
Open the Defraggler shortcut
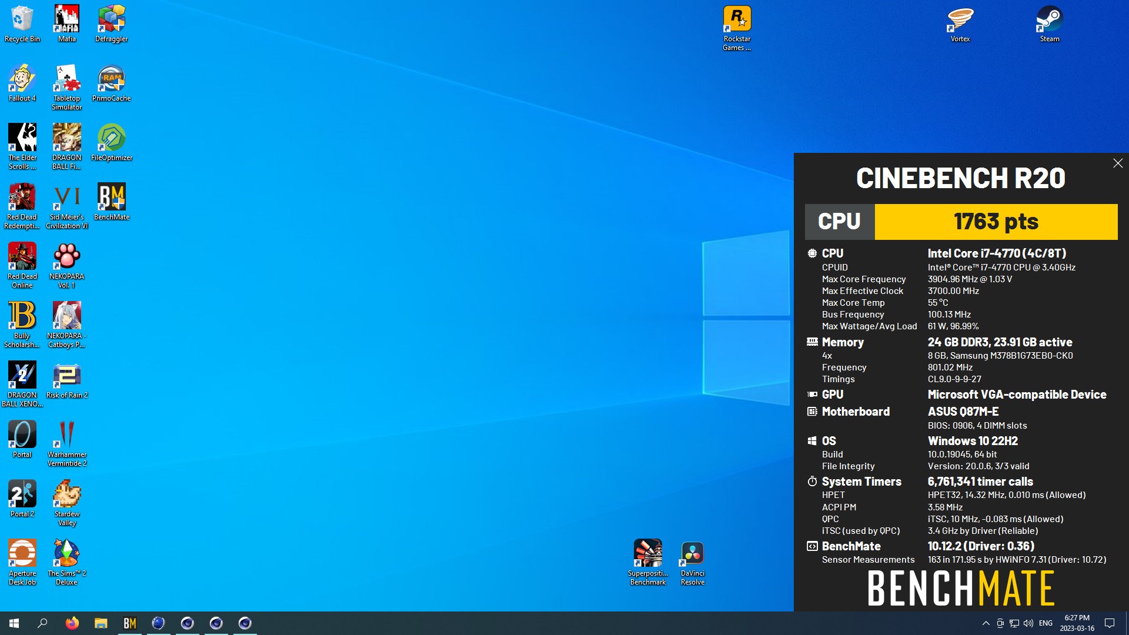point(112,24)
